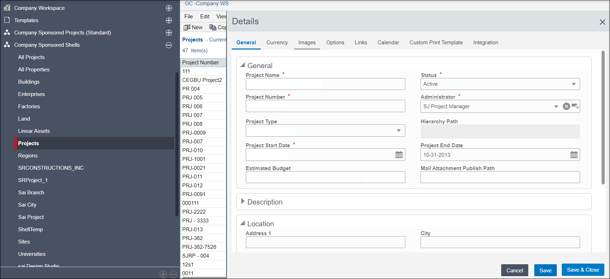Switch to the Options tab
Viewport: 610px width, 279px height.
(335, 43)
